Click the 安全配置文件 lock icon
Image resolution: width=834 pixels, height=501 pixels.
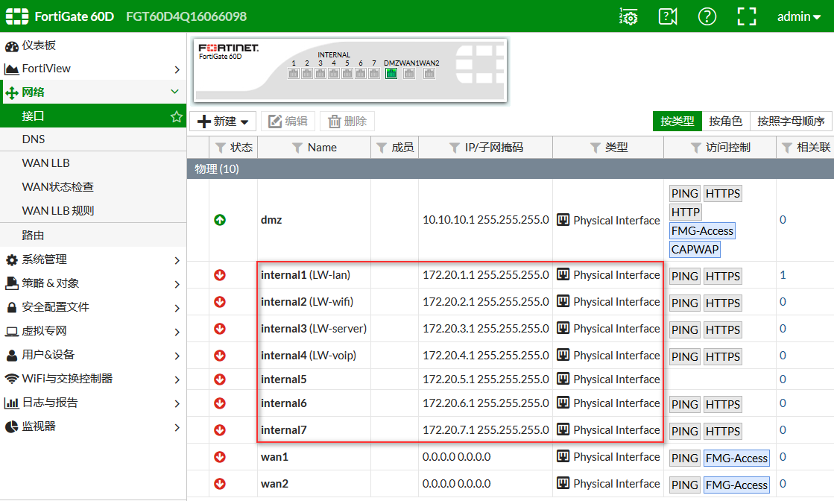(12, 307)
